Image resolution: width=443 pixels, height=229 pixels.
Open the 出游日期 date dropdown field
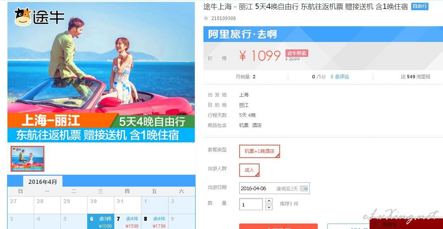(275, 188)
